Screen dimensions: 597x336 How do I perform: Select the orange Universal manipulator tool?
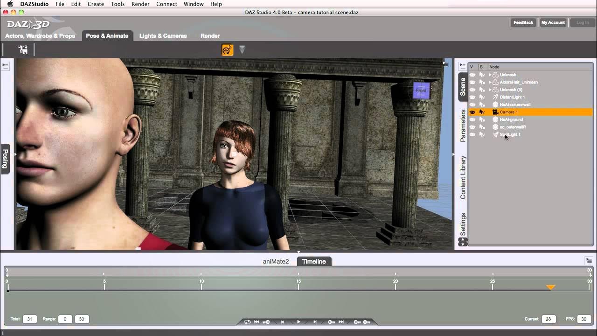[227, 49]
